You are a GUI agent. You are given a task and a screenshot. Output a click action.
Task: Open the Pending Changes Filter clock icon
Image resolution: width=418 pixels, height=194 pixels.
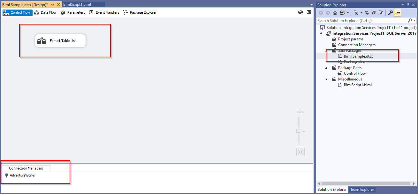(356, 13)
